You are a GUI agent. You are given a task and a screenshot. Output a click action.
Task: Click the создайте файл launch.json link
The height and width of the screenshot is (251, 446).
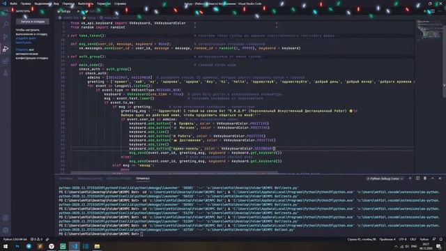tap(25, 40)
